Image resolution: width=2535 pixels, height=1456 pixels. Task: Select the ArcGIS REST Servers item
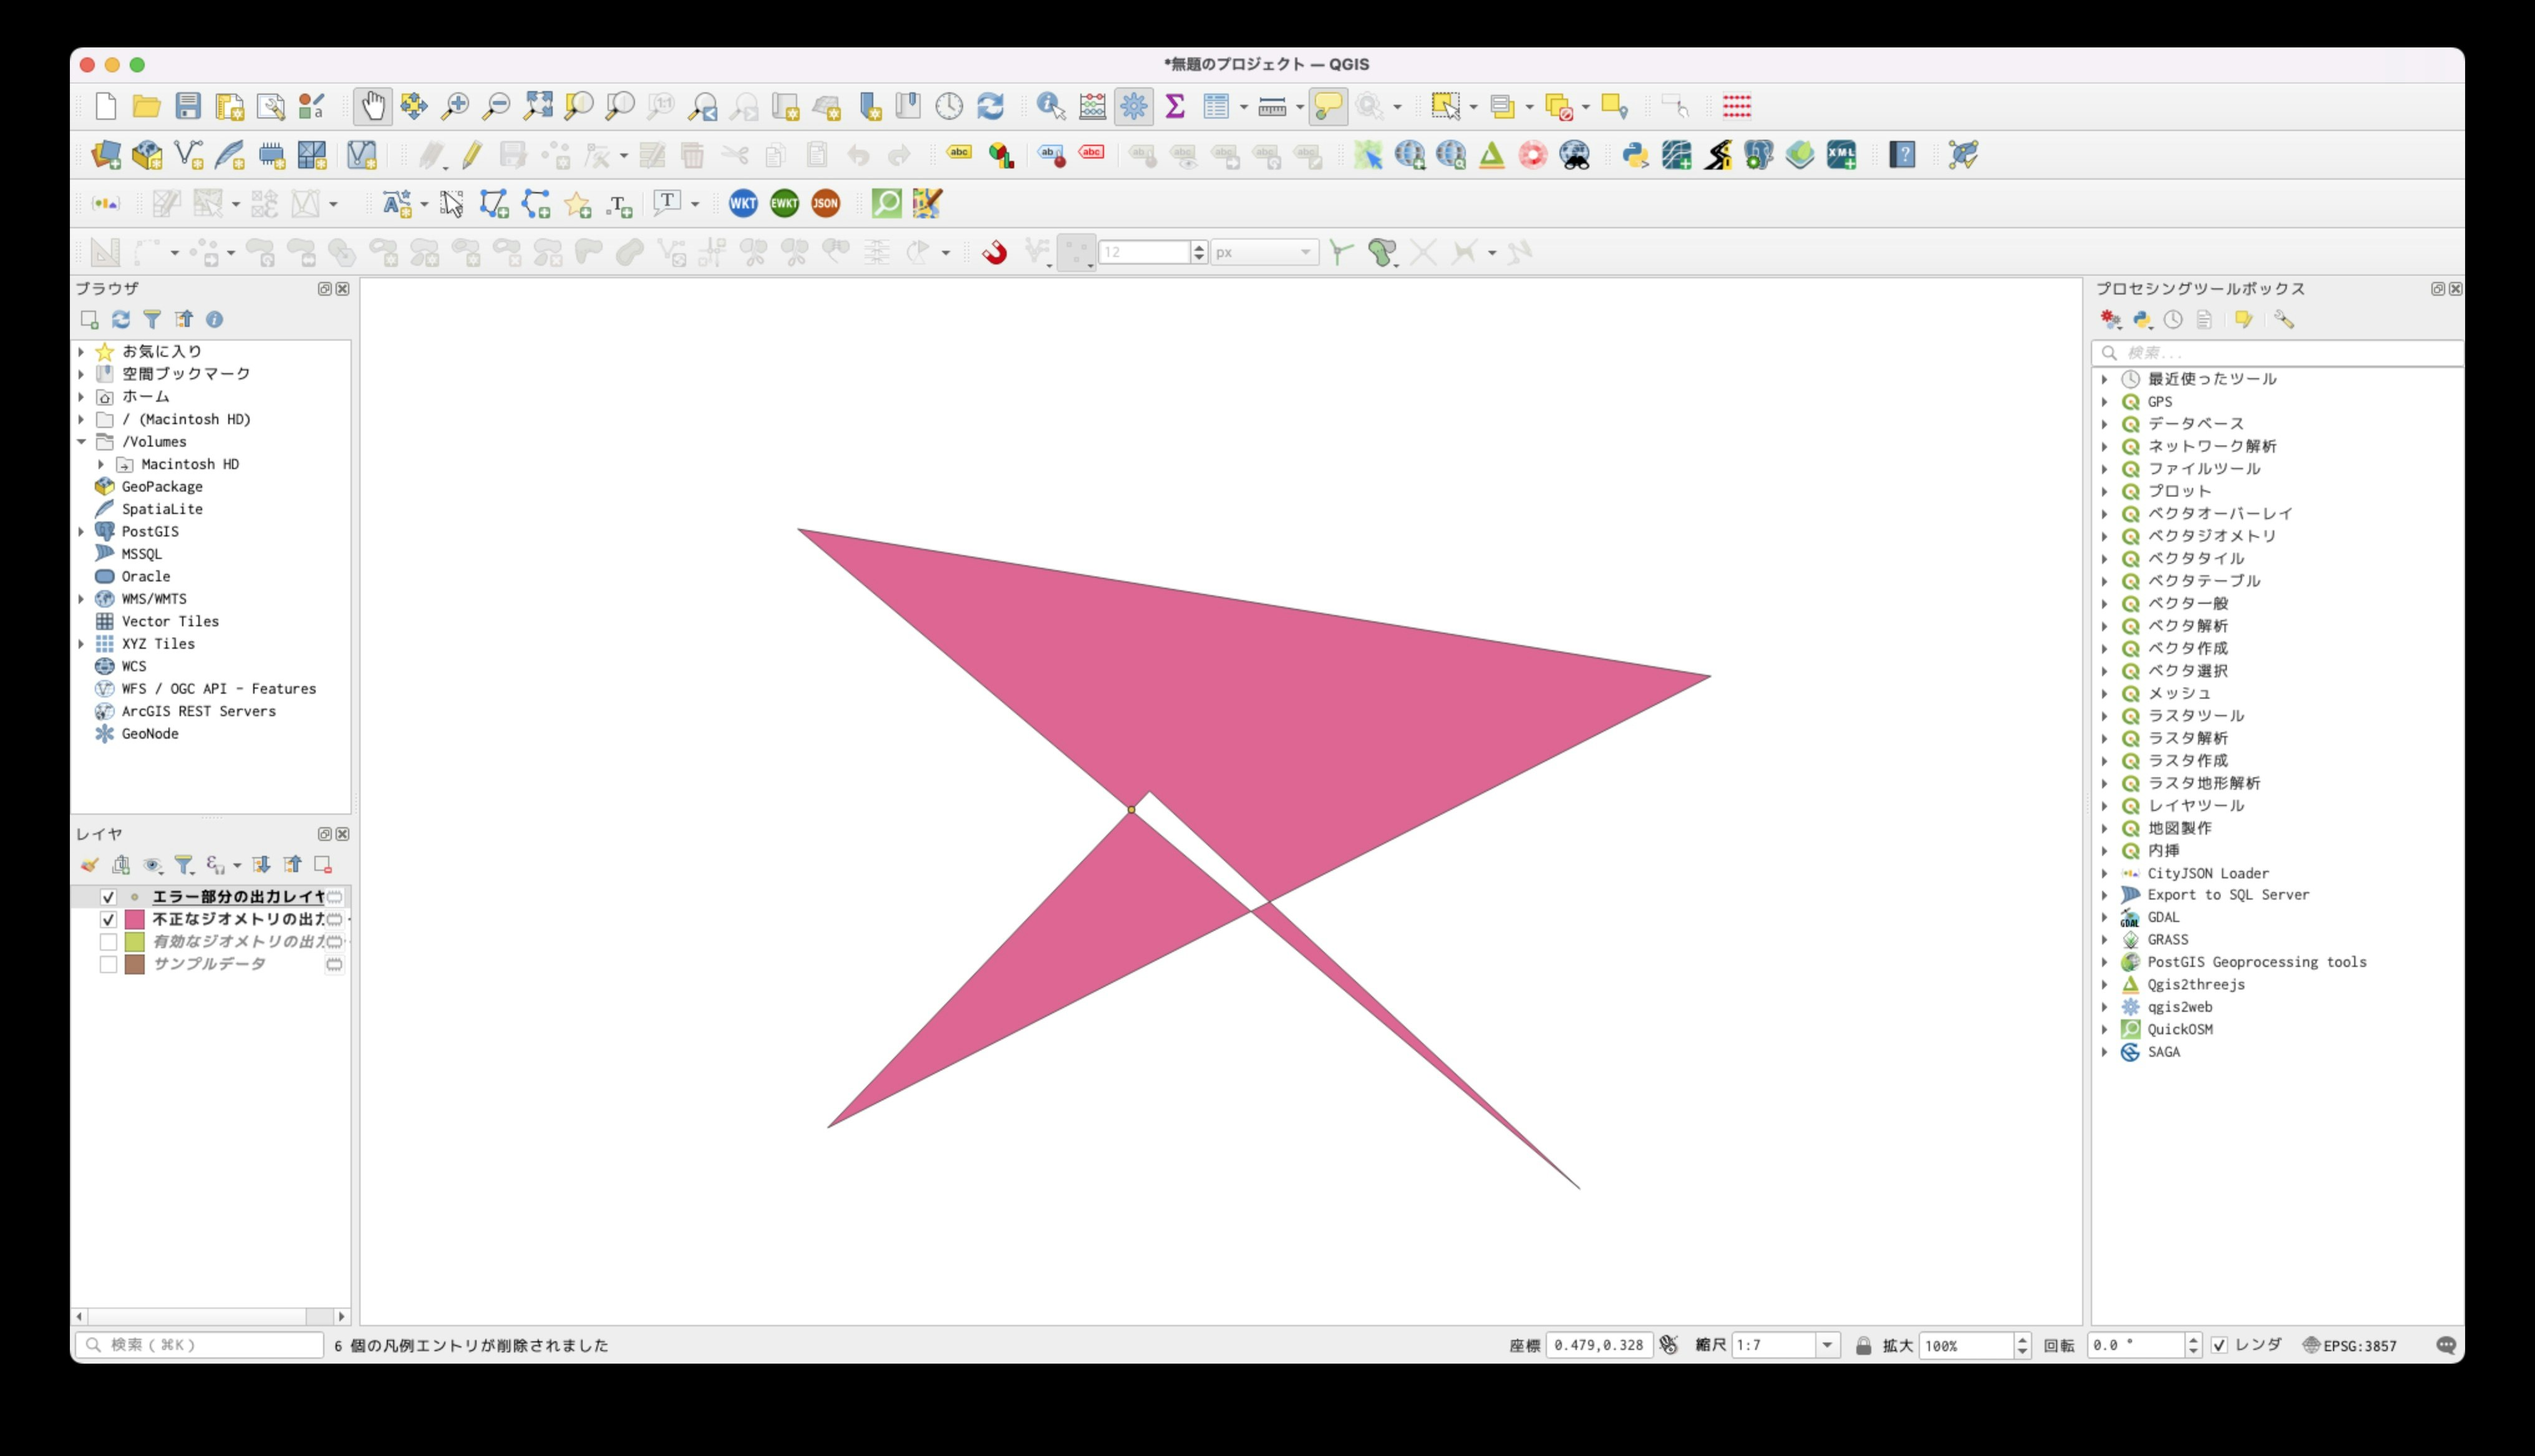(x=198, y=711)
